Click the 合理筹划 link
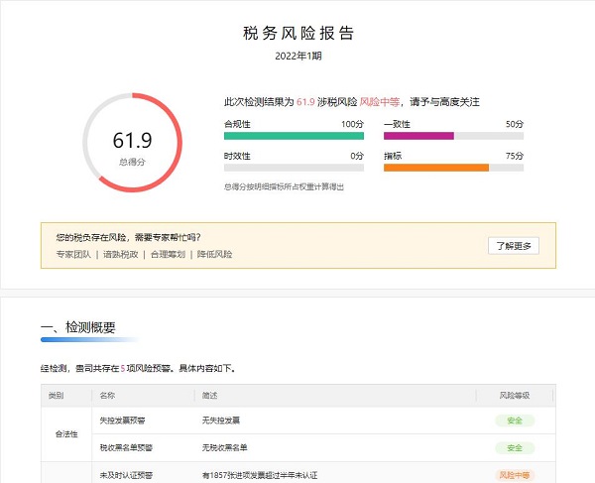 [167, 254]
